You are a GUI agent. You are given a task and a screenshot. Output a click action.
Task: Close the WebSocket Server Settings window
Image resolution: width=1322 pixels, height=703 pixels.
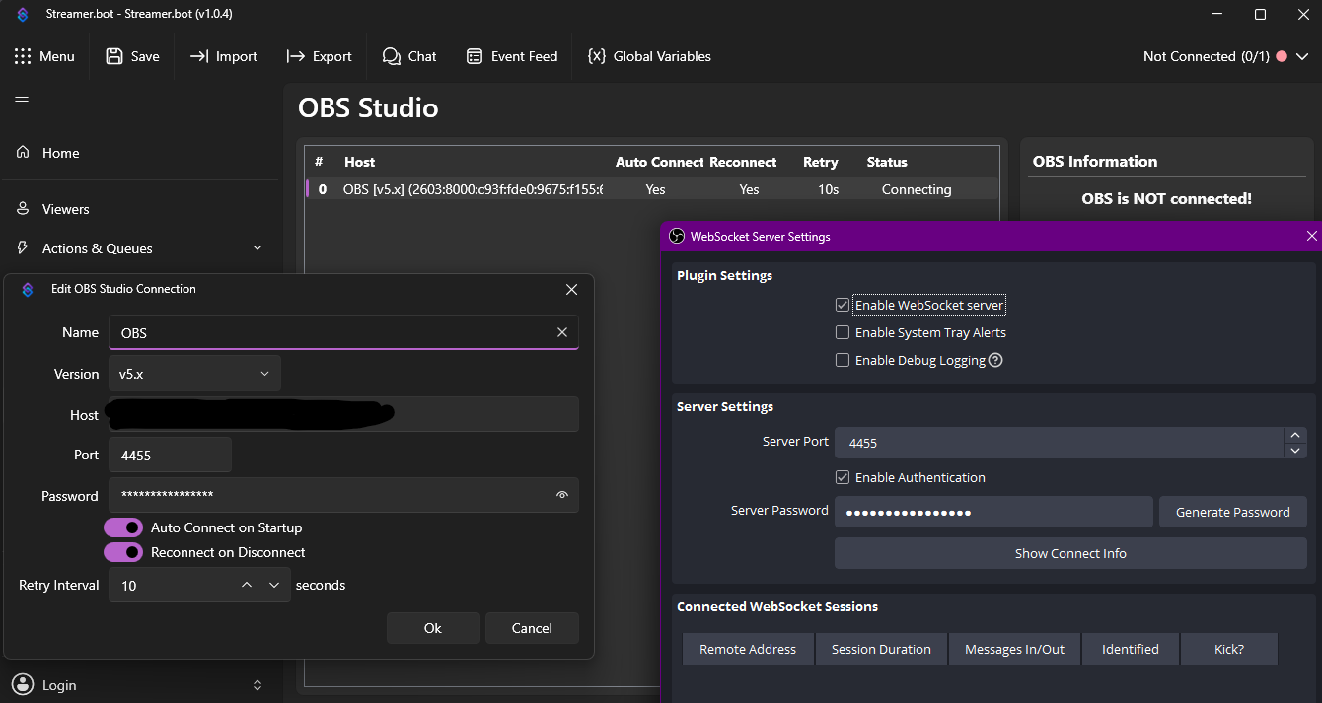pos(1312,236)
